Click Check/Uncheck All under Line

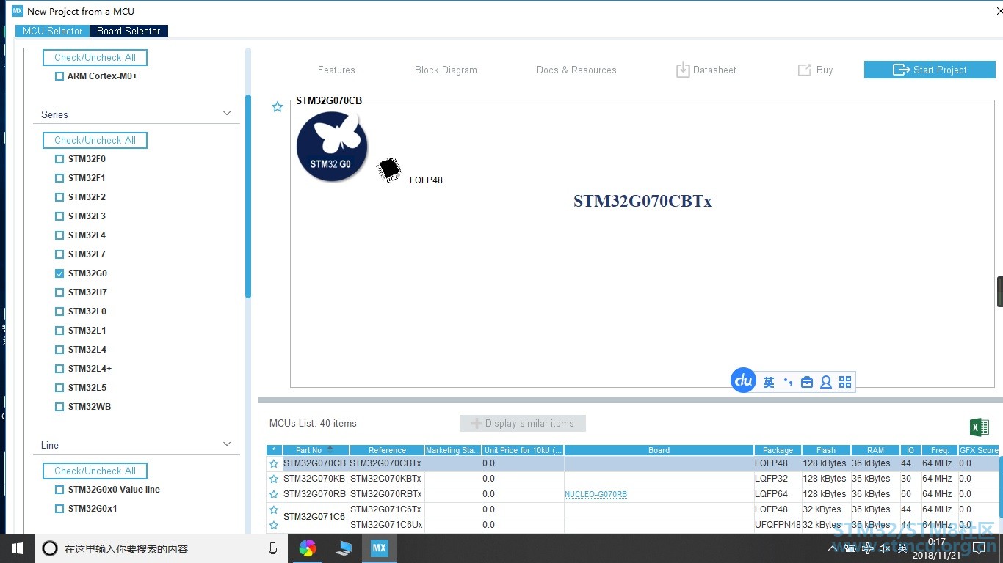click(x=95, y=471)
